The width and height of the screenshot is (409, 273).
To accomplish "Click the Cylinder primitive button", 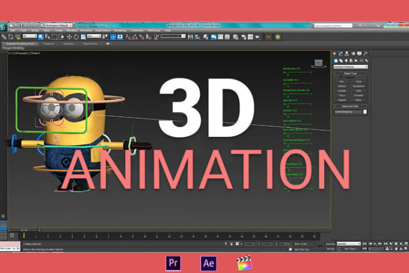I will (342, 91).
